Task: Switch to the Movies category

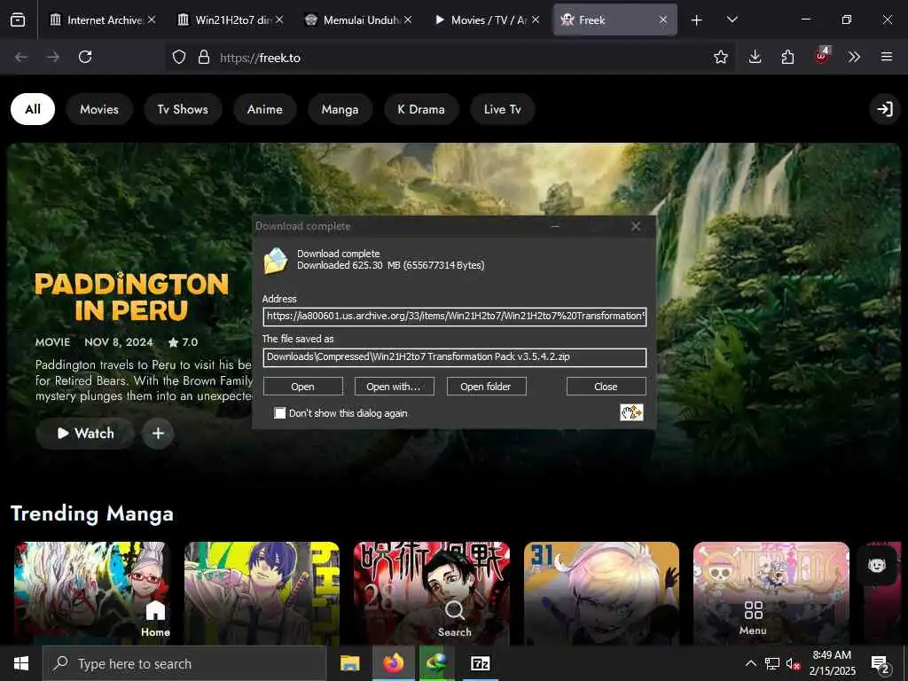Action: (x=99, y=109)
